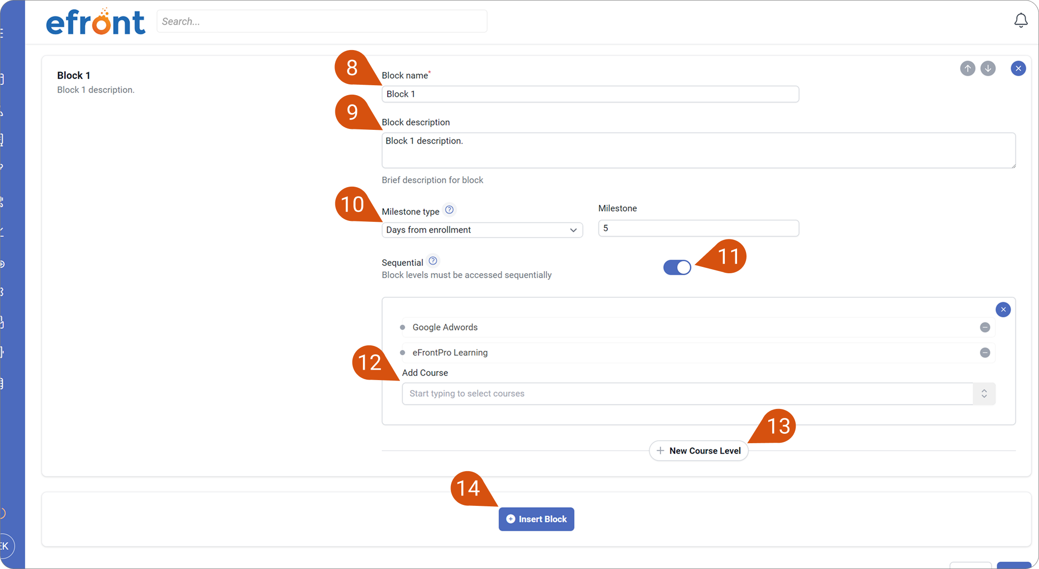Click the efront logo

click(x=95, y=22)
